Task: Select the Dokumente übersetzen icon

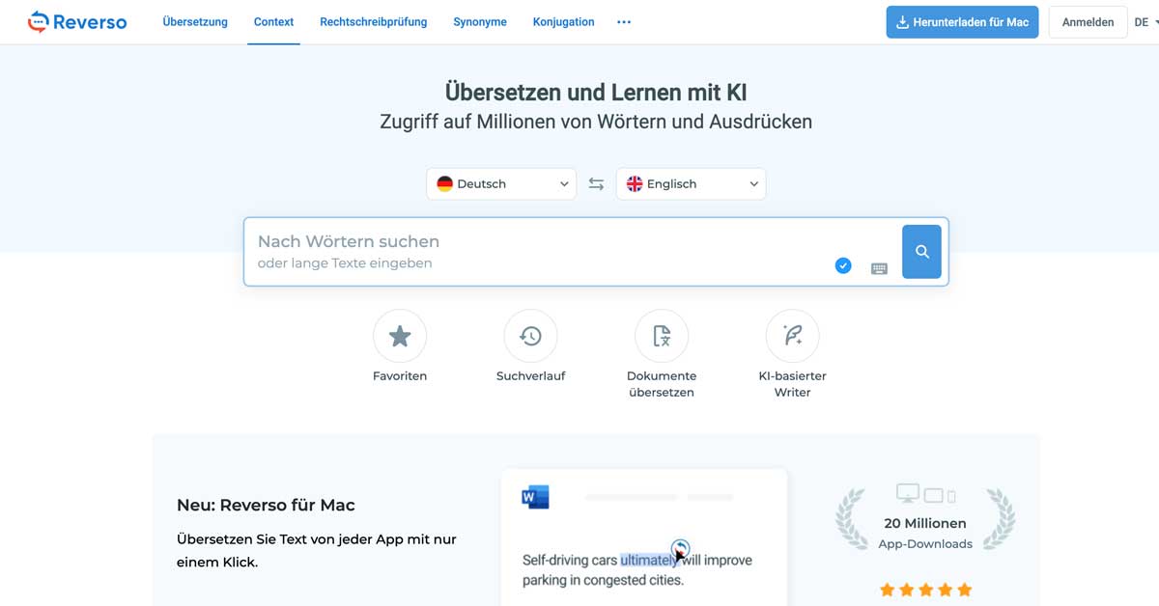Action: pos(662,336)
